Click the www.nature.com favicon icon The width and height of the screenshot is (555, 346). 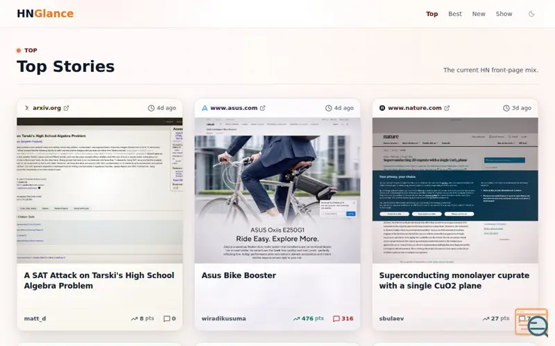(x=382, y=108)
